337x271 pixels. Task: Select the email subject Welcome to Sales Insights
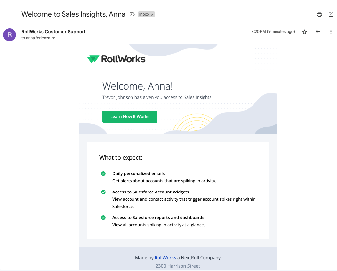pyautogui.click(x=73, y=14)
